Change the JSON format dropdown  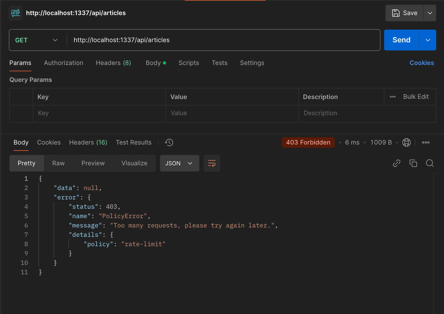click(x=180, y=163)
